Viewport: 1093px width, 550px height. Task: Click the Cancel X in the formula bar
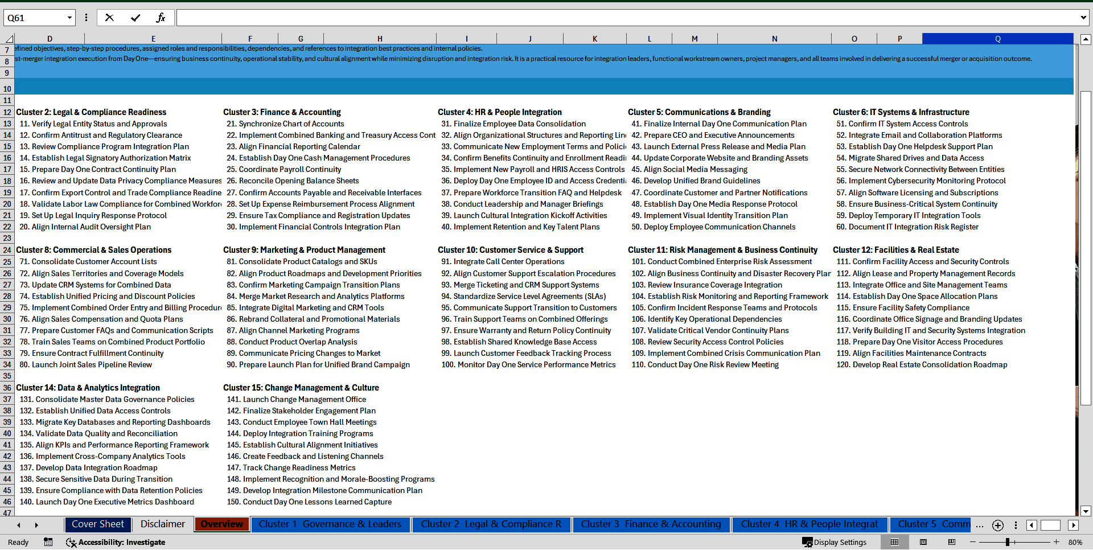point(109,18)
